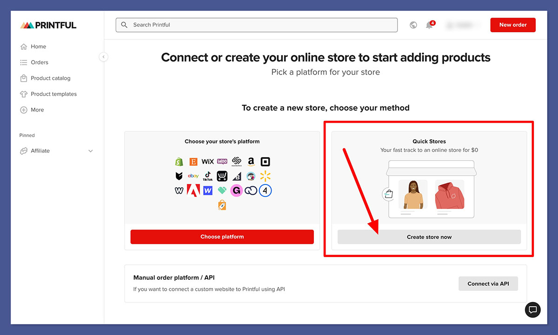The image size is (558, 335).
Task: Select Product templates in the sidebar
Action: 53,94
